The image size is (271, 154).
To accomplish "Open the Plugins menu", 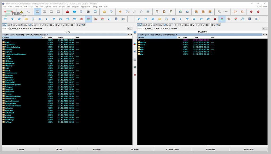I will (62, 7).
